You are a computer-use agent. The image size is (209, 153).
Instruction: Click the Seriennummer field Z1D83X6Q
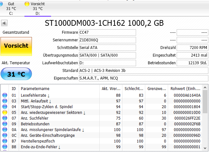(108, 40)
